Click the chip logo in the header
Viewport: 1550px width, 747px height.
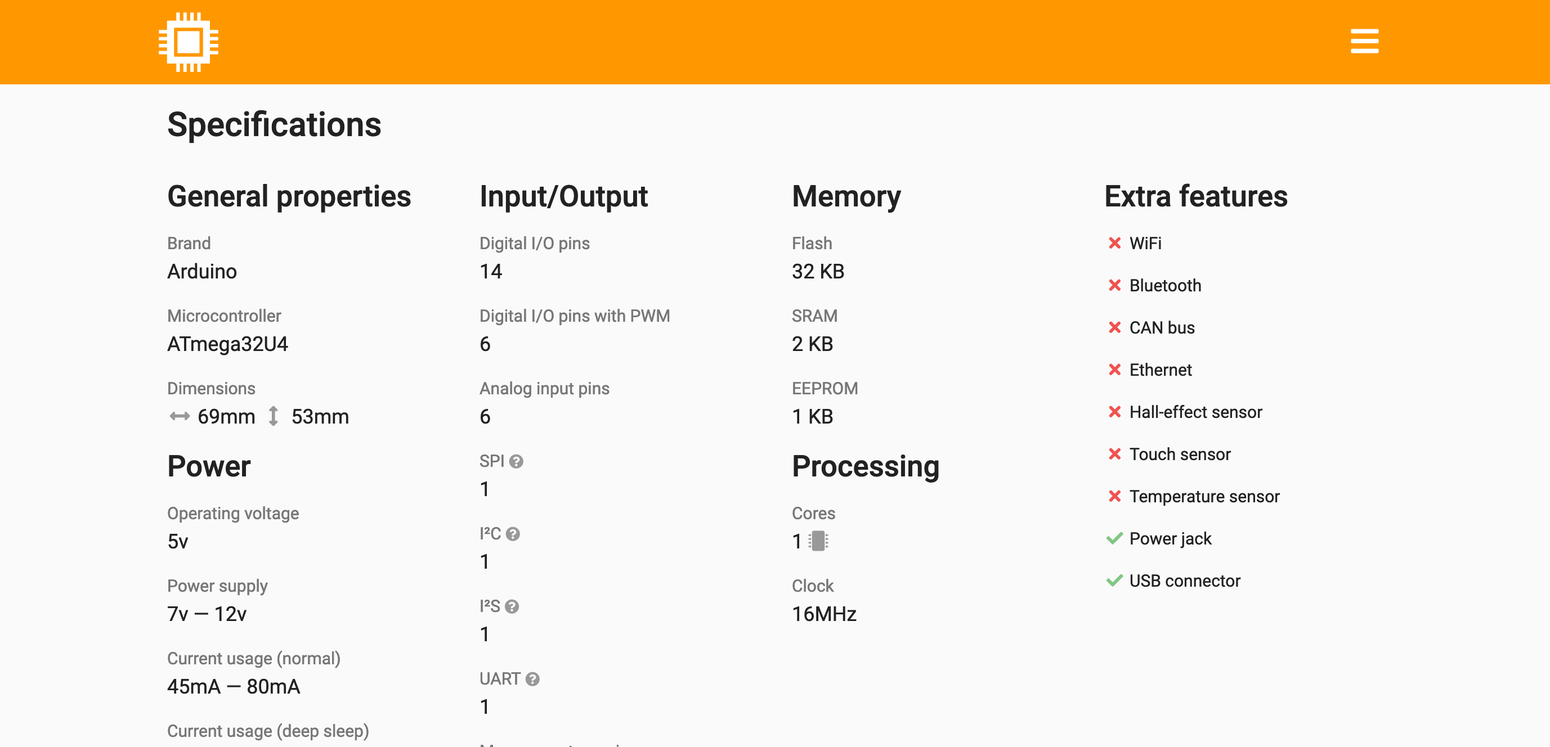189,42
